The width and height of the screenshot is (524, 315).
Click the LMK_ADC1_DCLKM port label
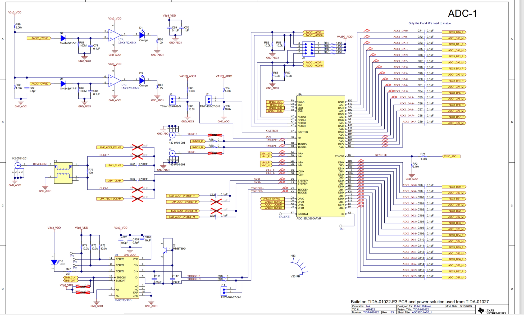pyautogui.click(x=110, y=199)
